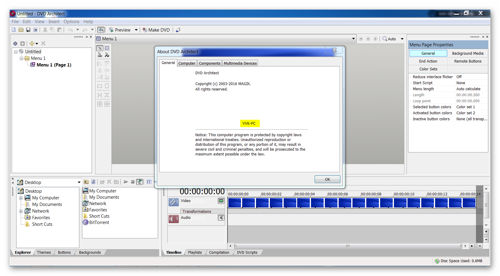Open the Color Sets properties page
Image resolution: width=500 pixels, height=276 pixels.
click(428, 69)
